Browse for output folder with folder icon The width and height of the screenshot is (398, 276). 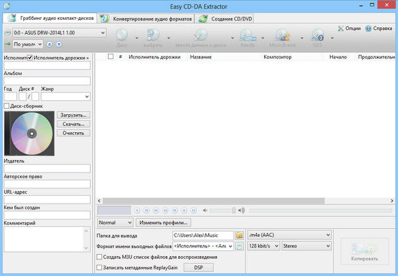click(239, 235)
